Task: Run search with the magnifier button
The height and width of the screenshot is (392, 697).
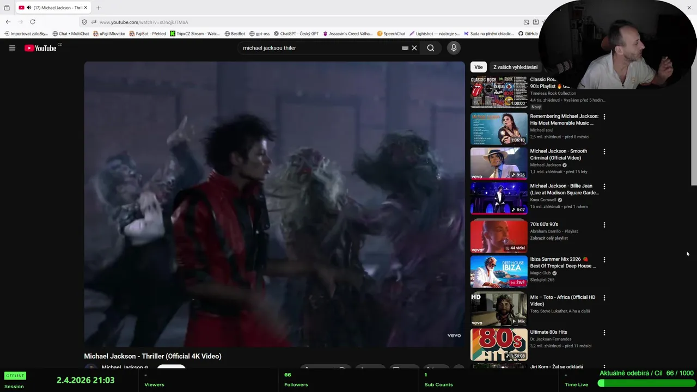Action: [x=431, y=48]
